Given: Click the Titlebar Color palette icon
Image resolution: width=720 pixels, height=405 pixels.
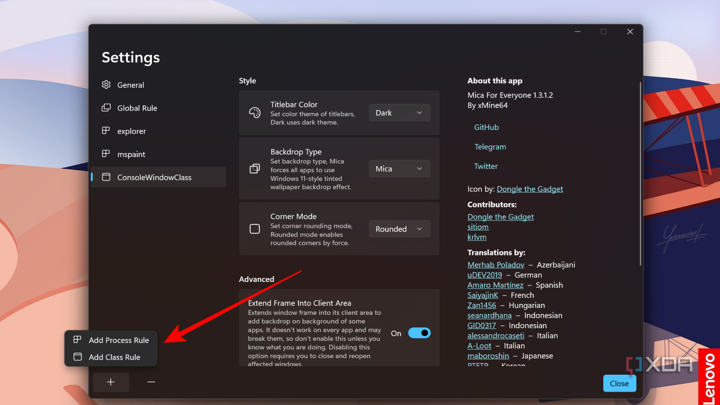Looking at the screenshot, I should 255,113.
